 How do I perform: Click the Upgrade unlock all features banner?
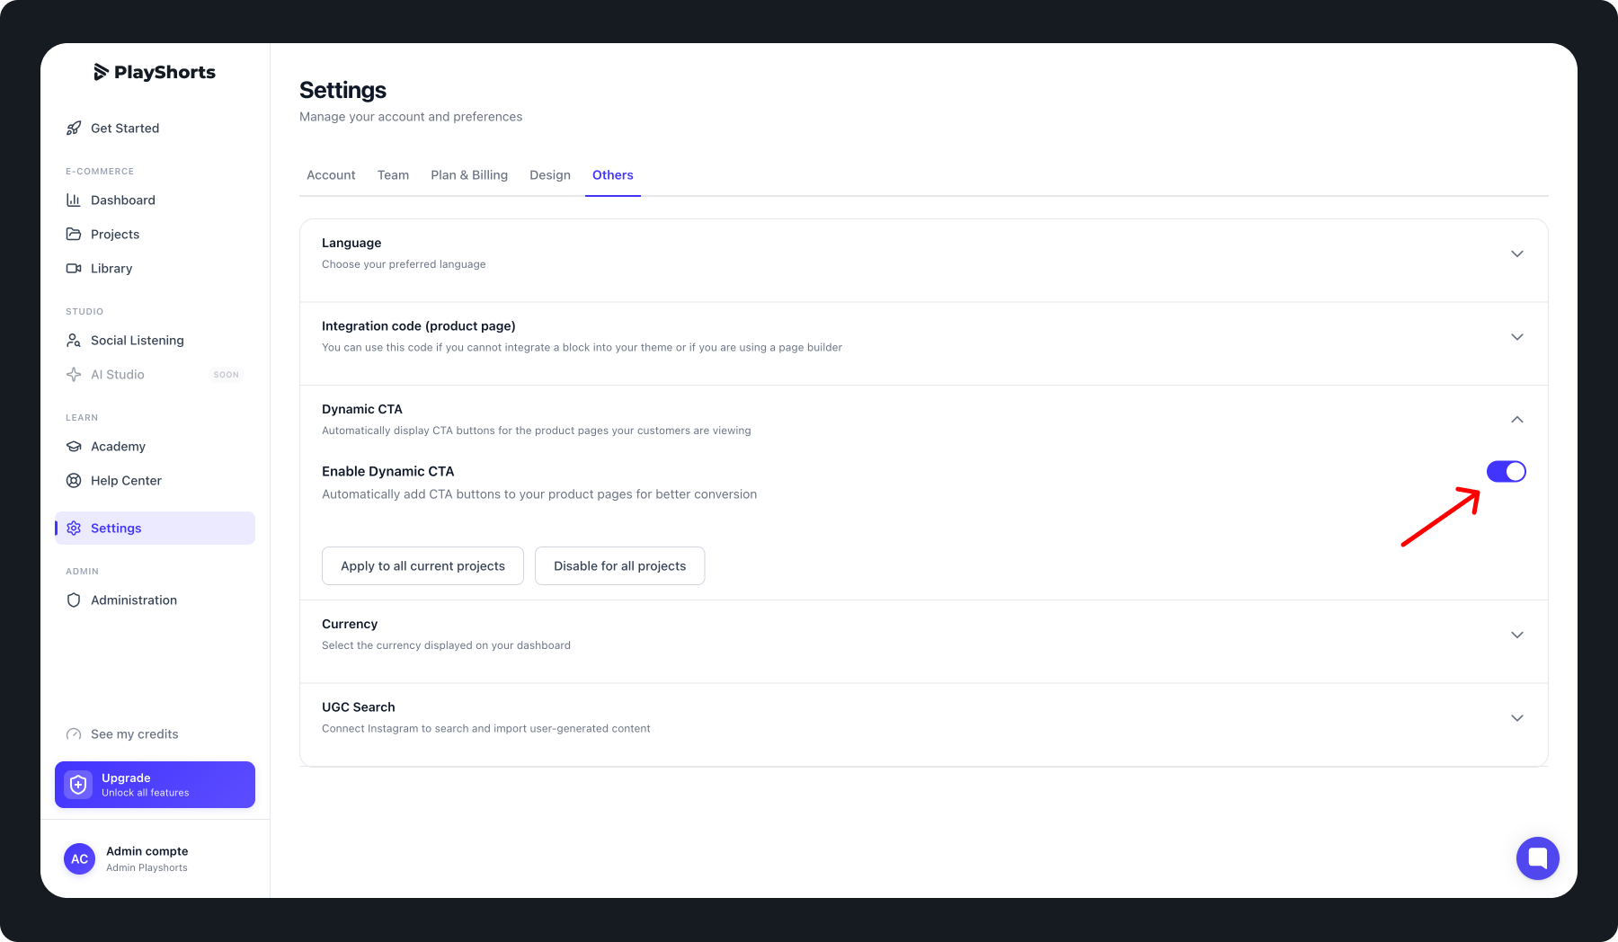[155, 785]
